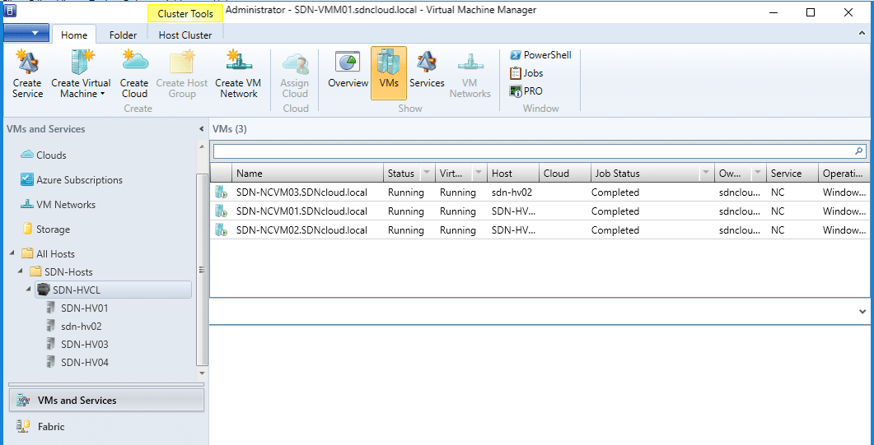Select the SDN-NCVM01.SDNcloud.local row
The width and height of the screenshot is (874, 445).
(x=301, y=211)
